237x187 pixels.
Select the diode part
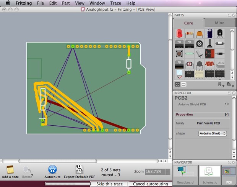pyautogui.click(x=220, y=54)
